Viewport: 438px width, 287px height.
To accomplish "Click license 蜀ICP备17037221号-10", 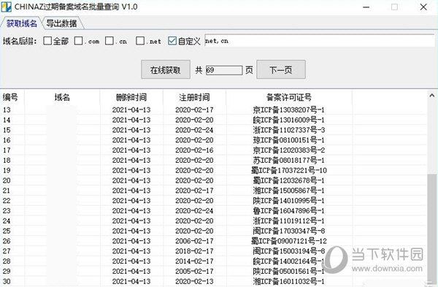I will [289, 170].
